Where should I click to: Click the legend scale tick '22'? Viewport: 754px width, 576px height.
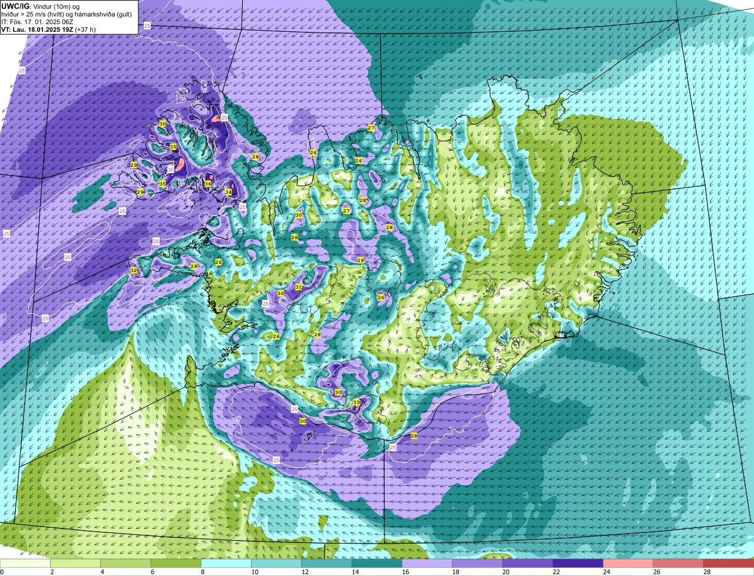coord(556,572)
